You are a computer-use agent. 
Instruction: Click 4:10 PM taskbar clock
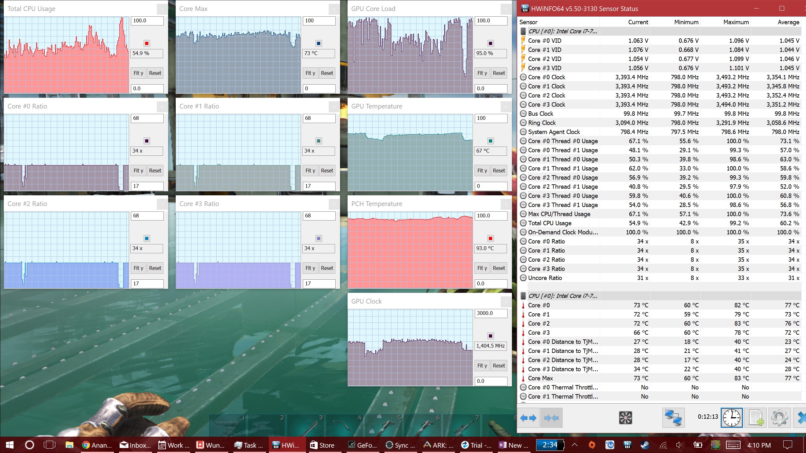pos(759,445)
